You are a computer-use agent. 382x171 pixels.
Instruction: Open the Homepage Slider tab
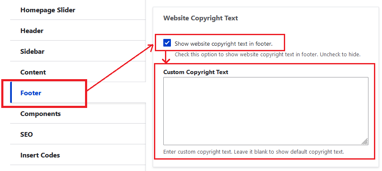click(47, 10)
